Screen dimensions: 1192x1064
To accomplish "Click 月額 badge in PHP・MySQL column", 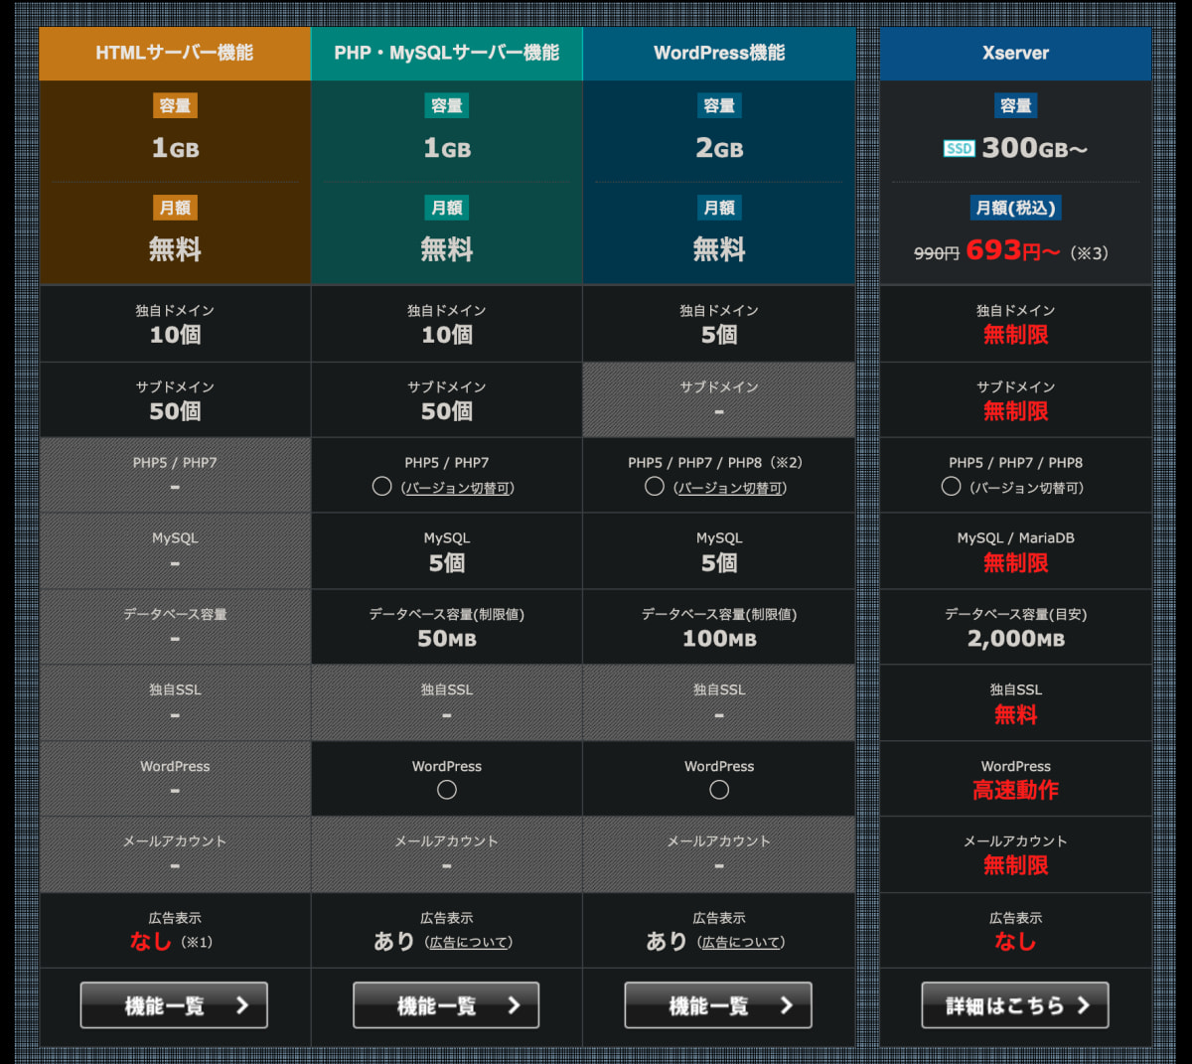I will pos(447,208).
